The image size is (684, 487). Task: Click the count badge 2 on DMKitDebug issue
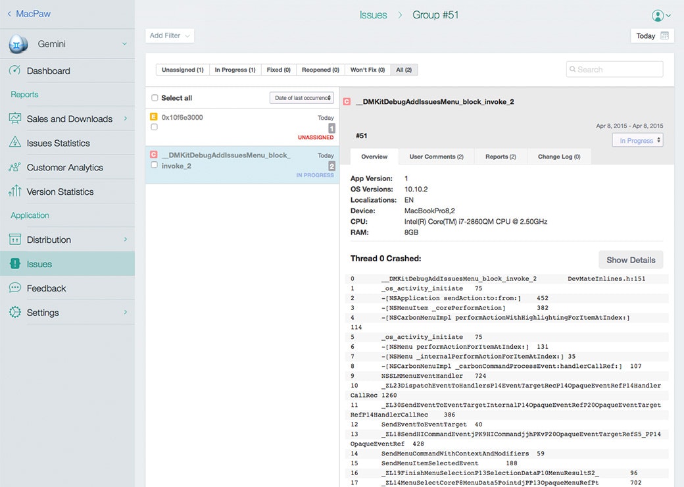click(331, 167)
